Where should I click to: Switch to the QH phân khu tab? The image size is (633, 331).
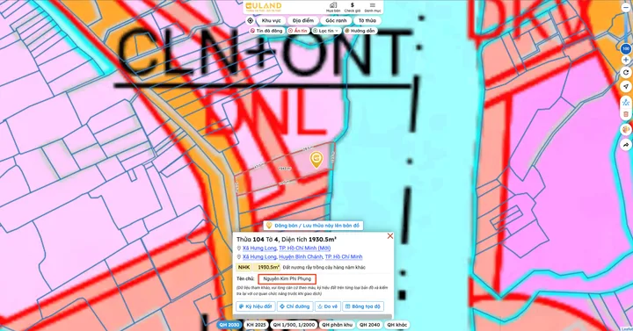coord(337,325)
